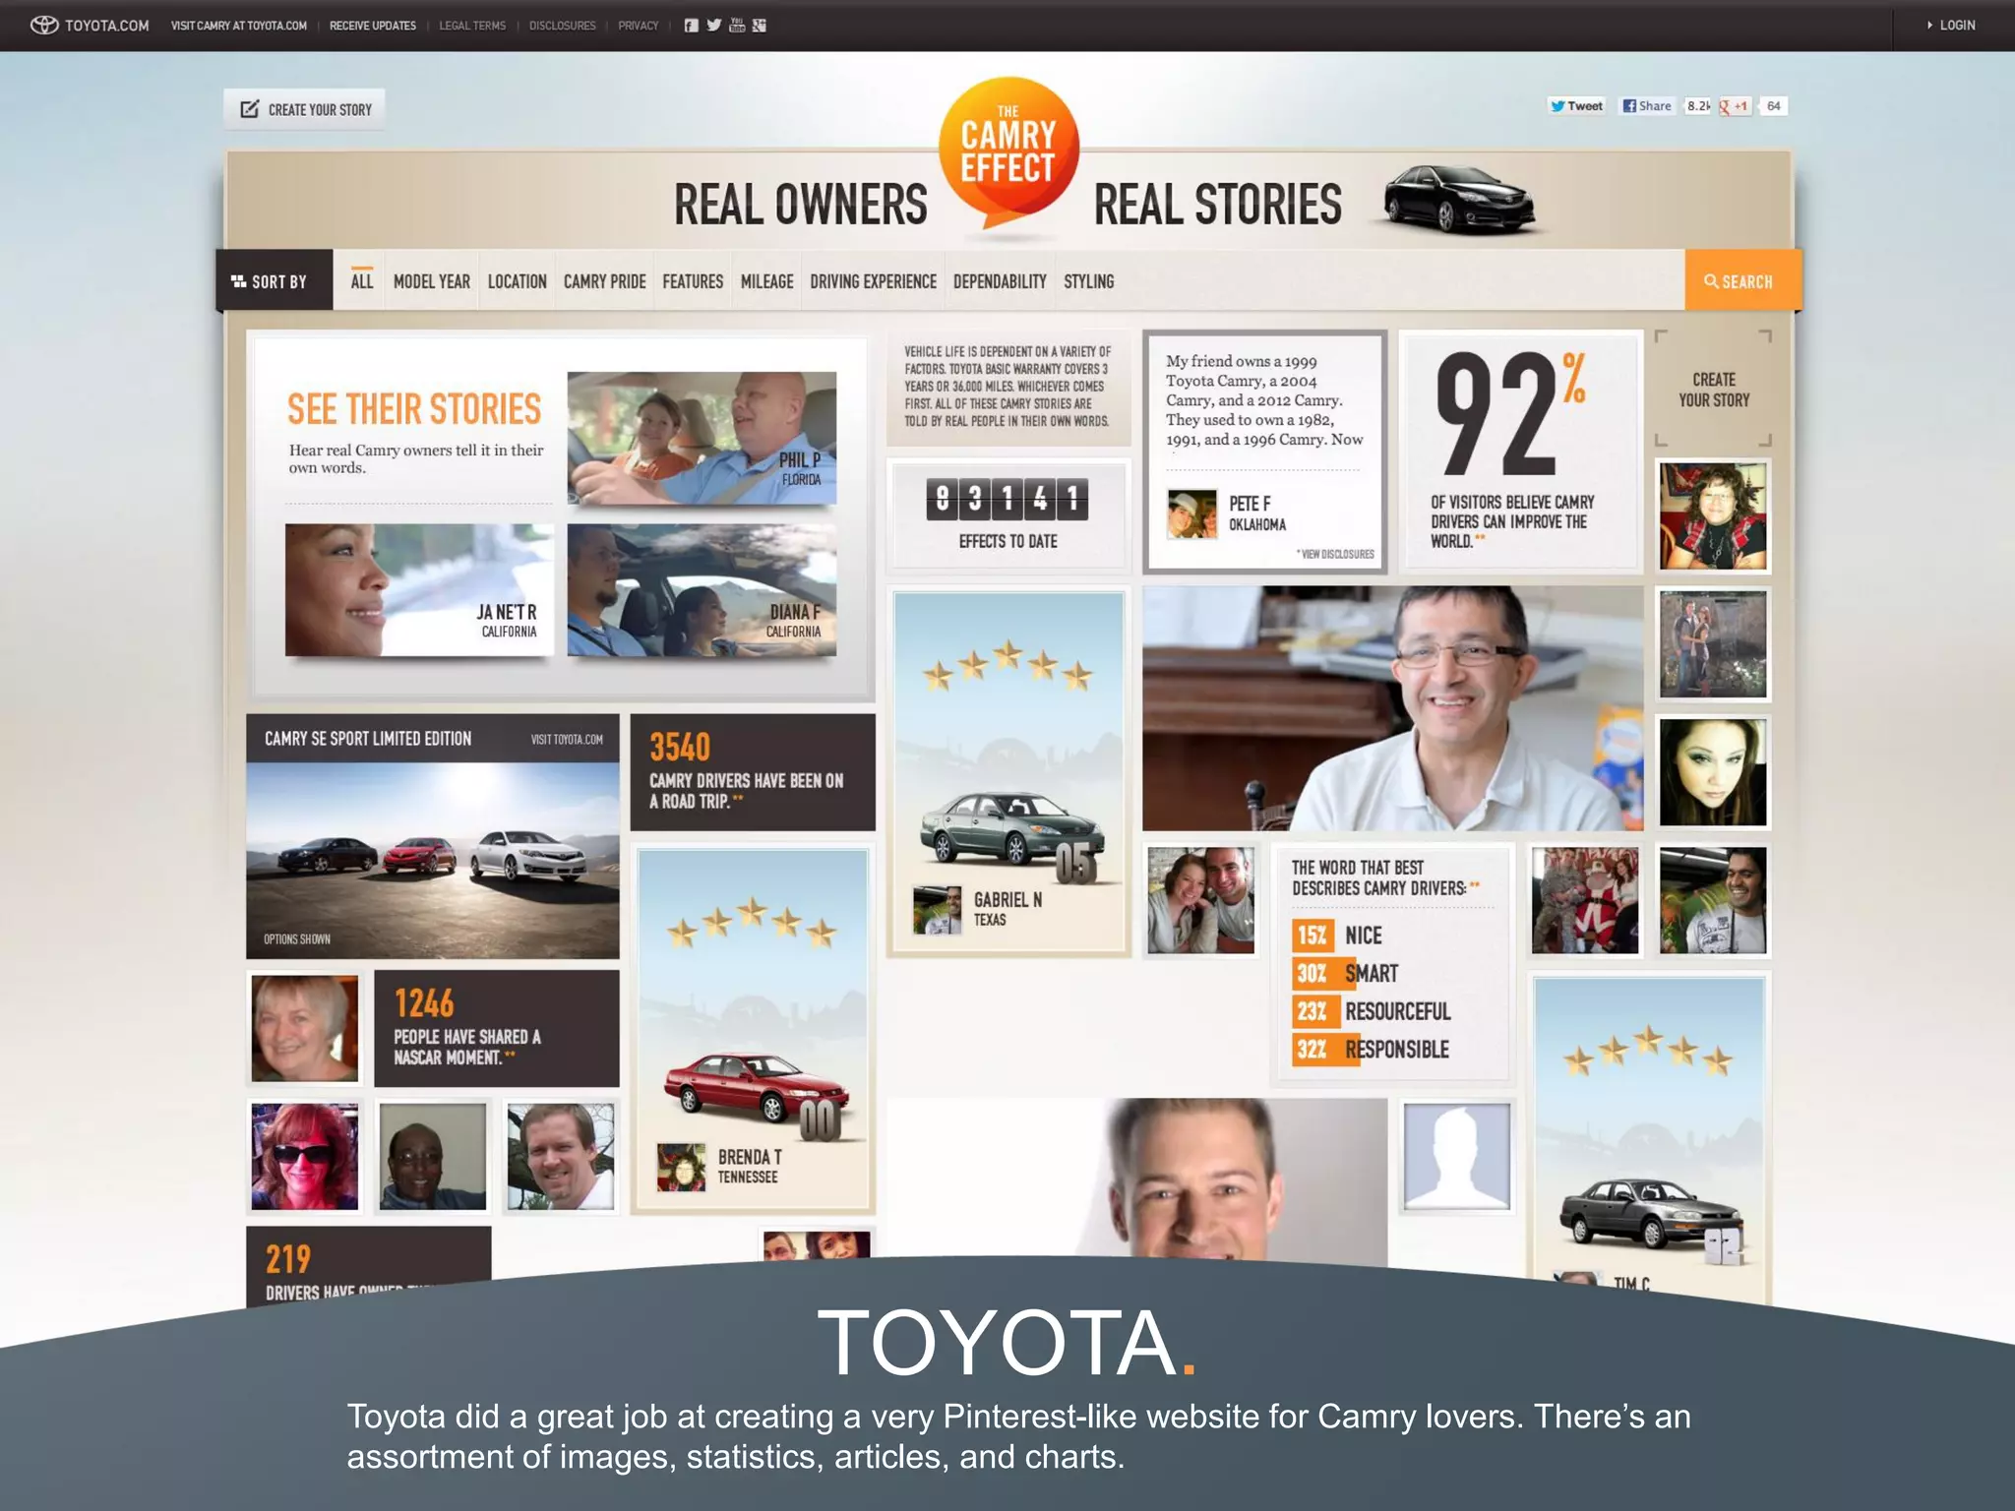Viewport: 2015px width, 1511px height.
Task: Open the Disclosures link in top bar
Action: 563,26
